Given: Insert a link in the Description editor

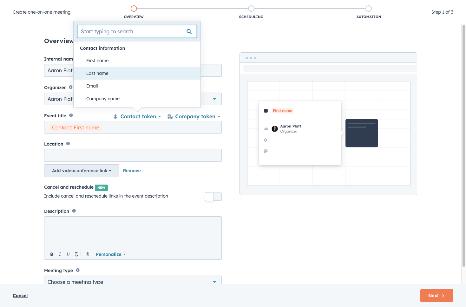Looking at the screenshot, I should (x=88, y=254).
